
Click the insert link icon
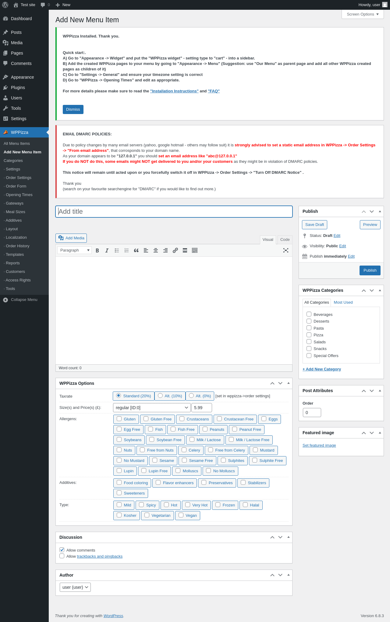coord(175,250)
